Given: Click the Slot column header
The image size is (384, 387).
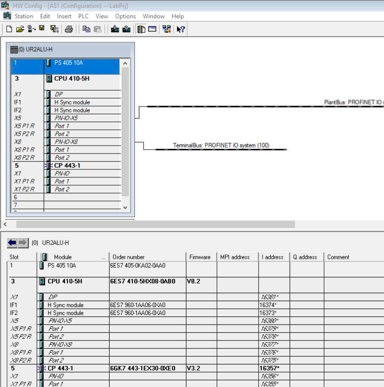Looking at the screenshot, I should pos(22,257).
